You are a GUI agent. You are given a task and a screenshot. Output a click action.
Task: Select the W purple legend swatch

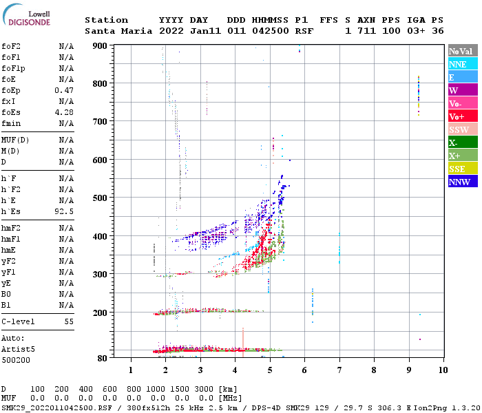[x=463, y=90]
